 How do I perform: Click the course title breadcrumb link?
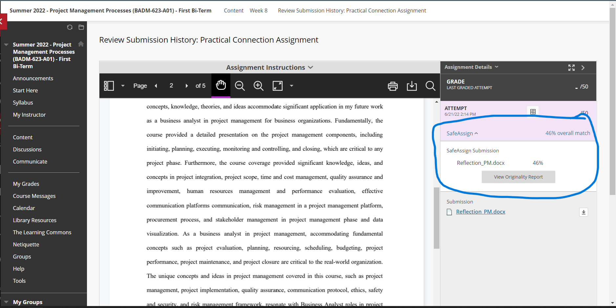coord(110,10)
